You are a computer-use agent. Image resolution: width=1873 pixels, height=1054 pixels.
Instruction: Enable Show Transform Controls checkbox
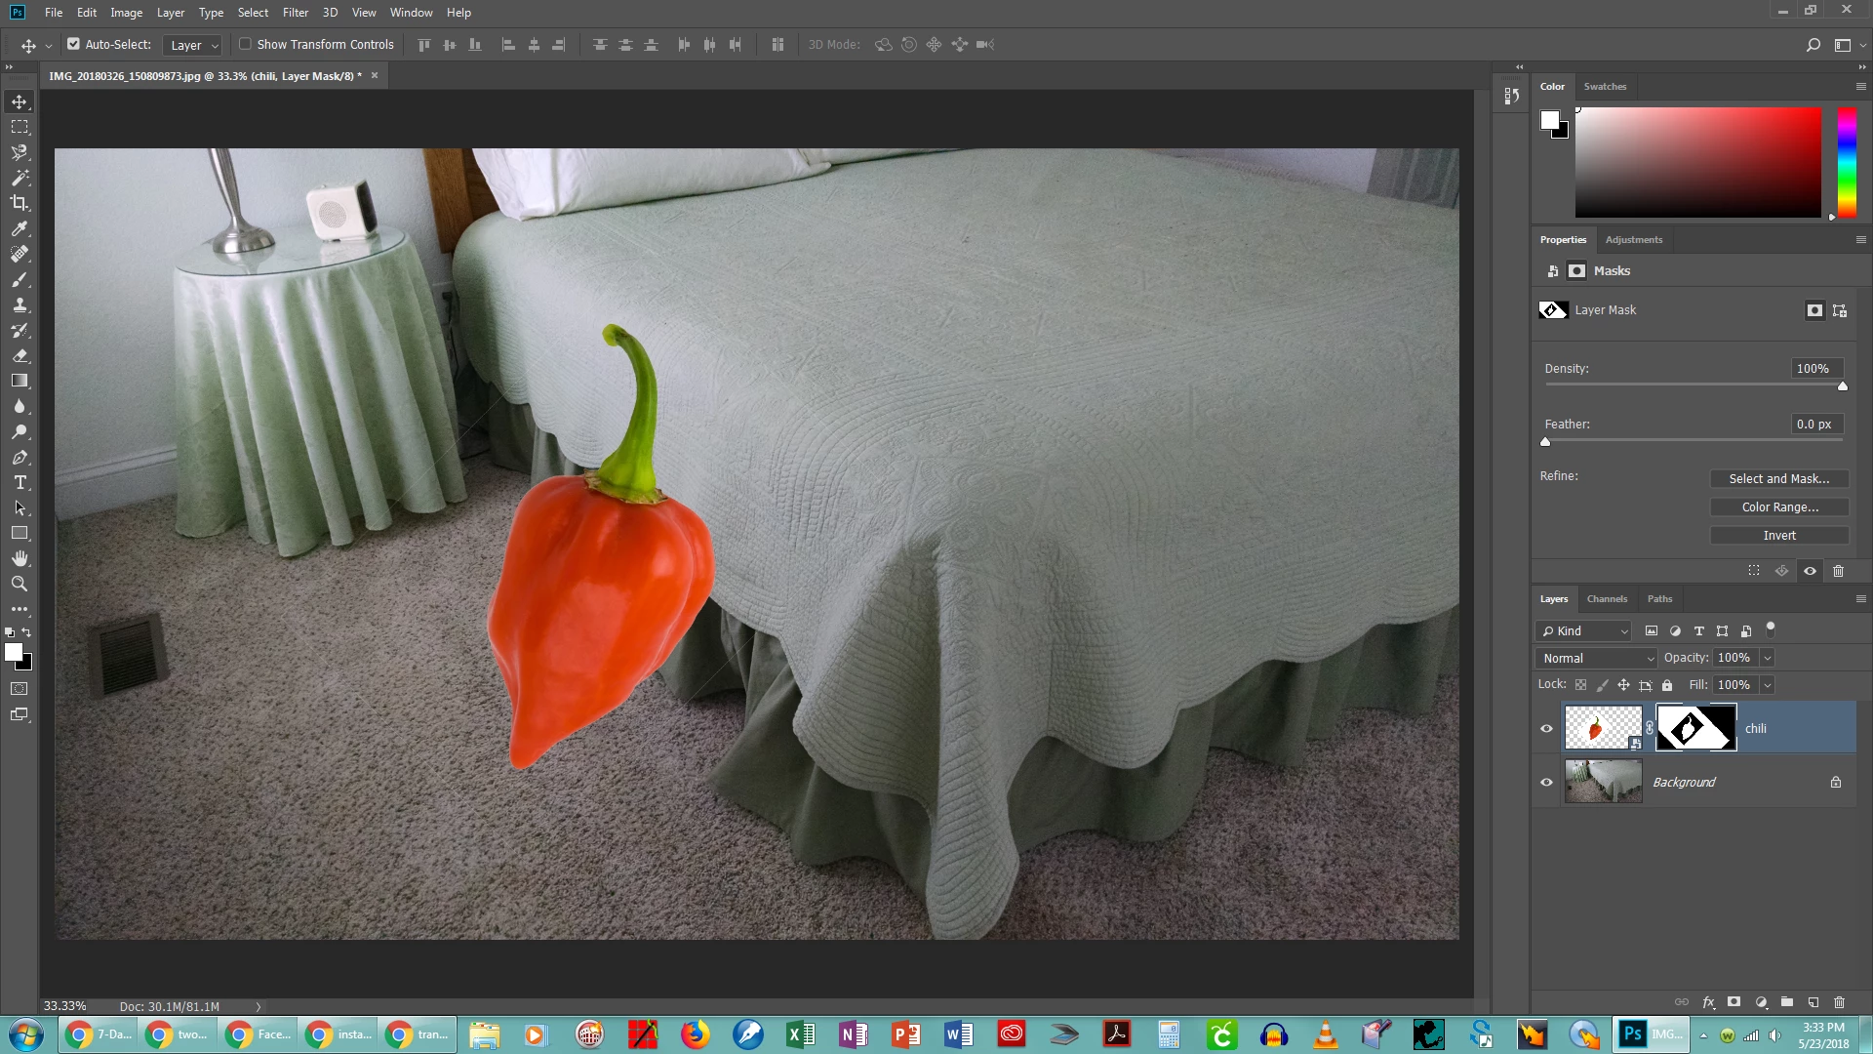[246, 44]
